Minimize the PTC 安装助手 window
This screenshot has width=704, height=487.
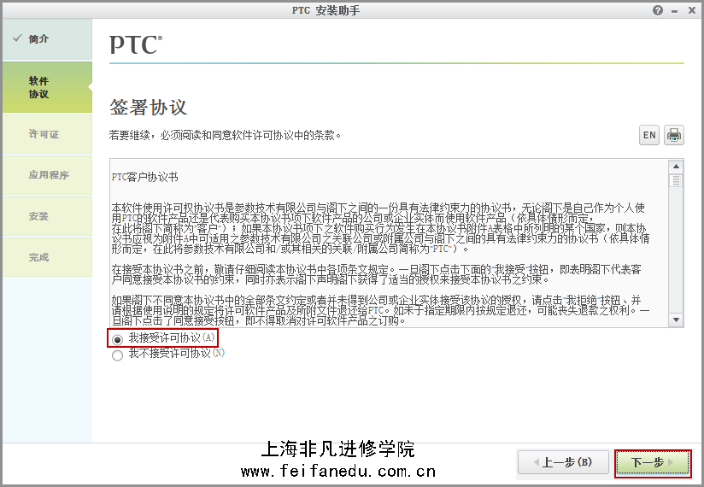click(x=674, y=11)
